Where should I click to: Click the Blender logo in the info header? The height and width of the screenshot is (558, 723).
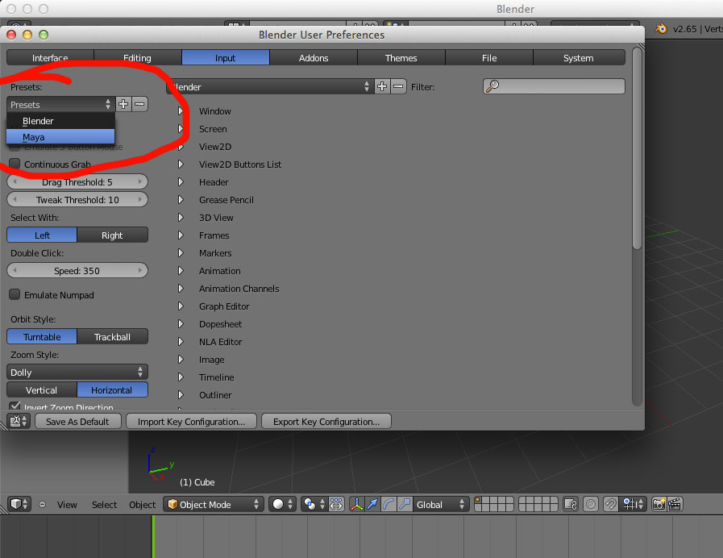coord(661,28)
